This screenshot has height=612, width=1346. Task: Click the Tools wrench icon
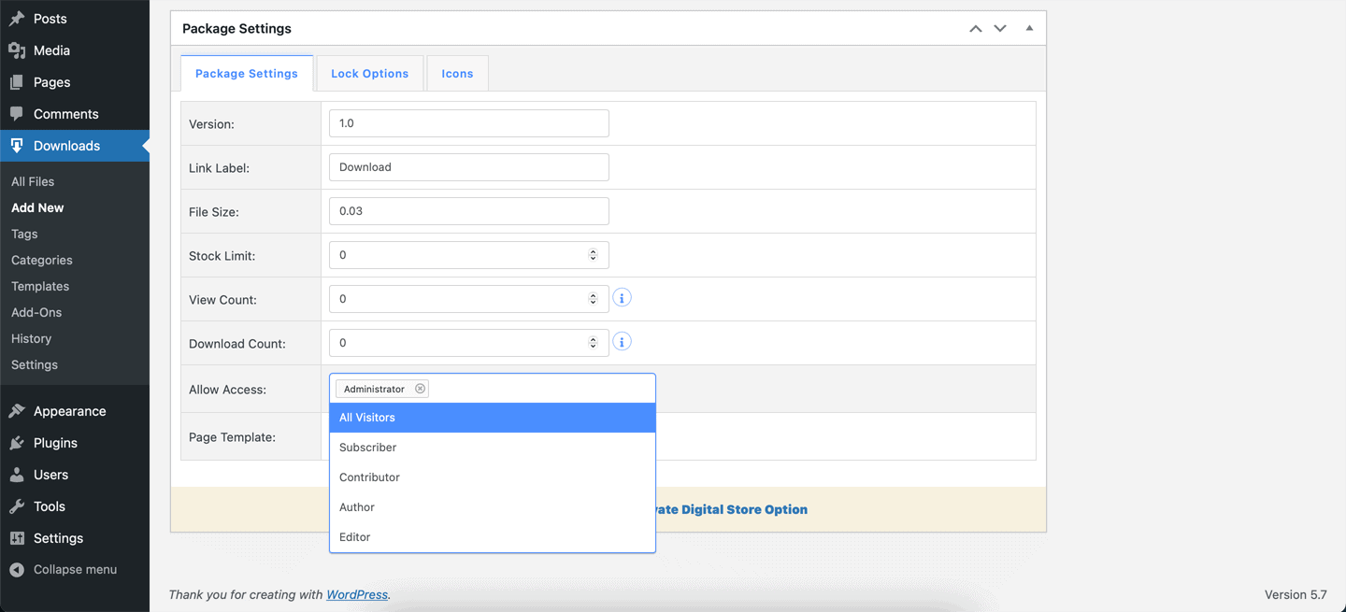pos(20,505)
